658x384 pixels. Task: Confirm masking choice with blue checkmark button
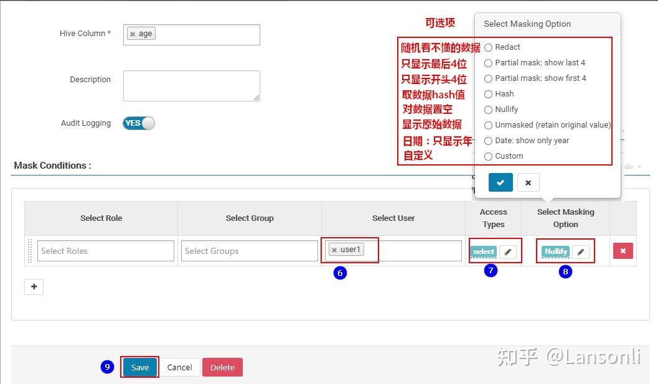501,182
